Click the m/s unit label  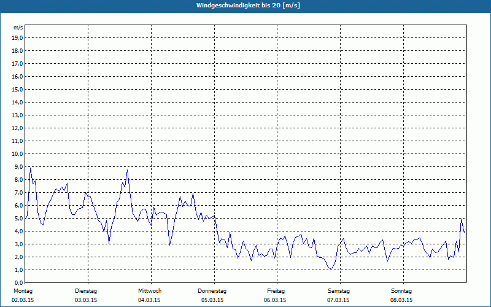click(18, 28)
